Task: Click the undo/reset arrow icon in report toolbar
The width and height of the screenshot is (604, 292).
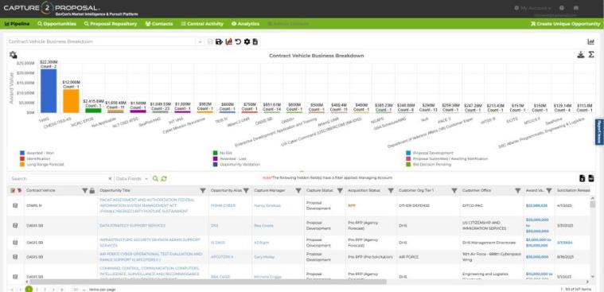Action: tap(238, 41)
